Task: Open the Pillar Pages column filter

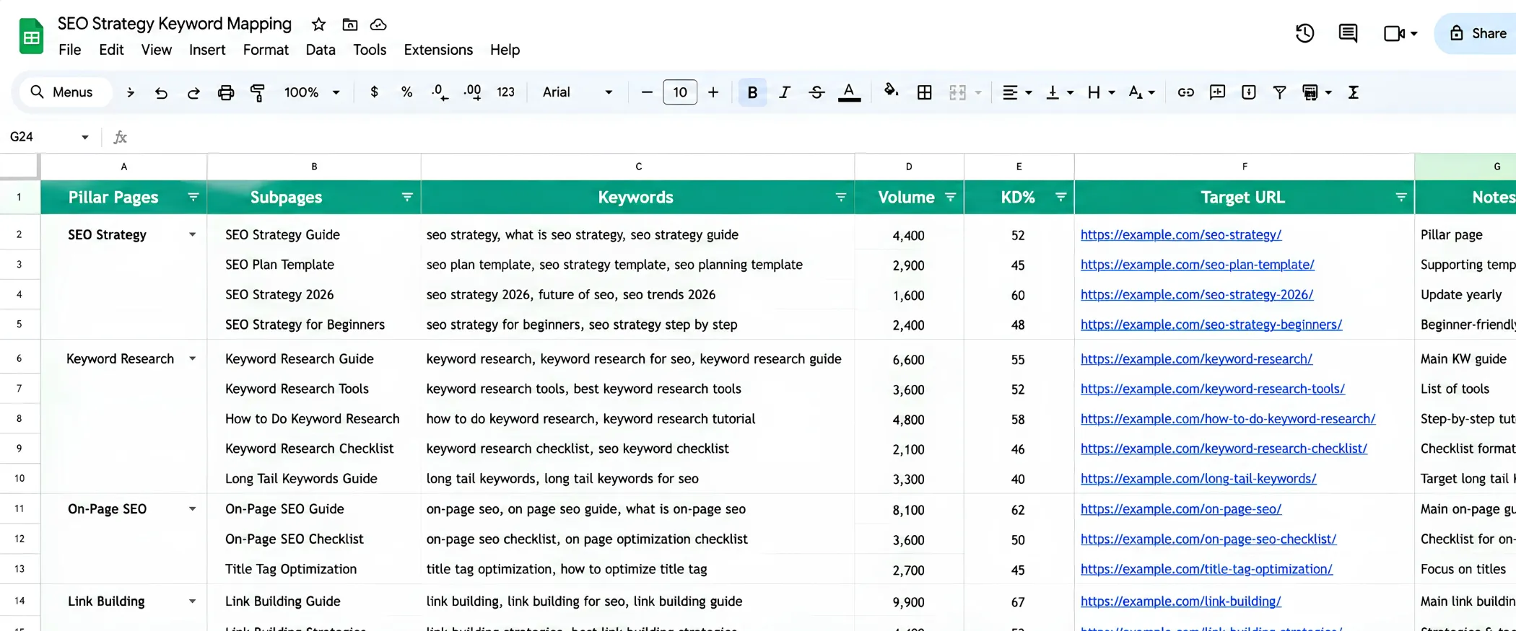Action: pyautogui.click(x=193, y=197)
